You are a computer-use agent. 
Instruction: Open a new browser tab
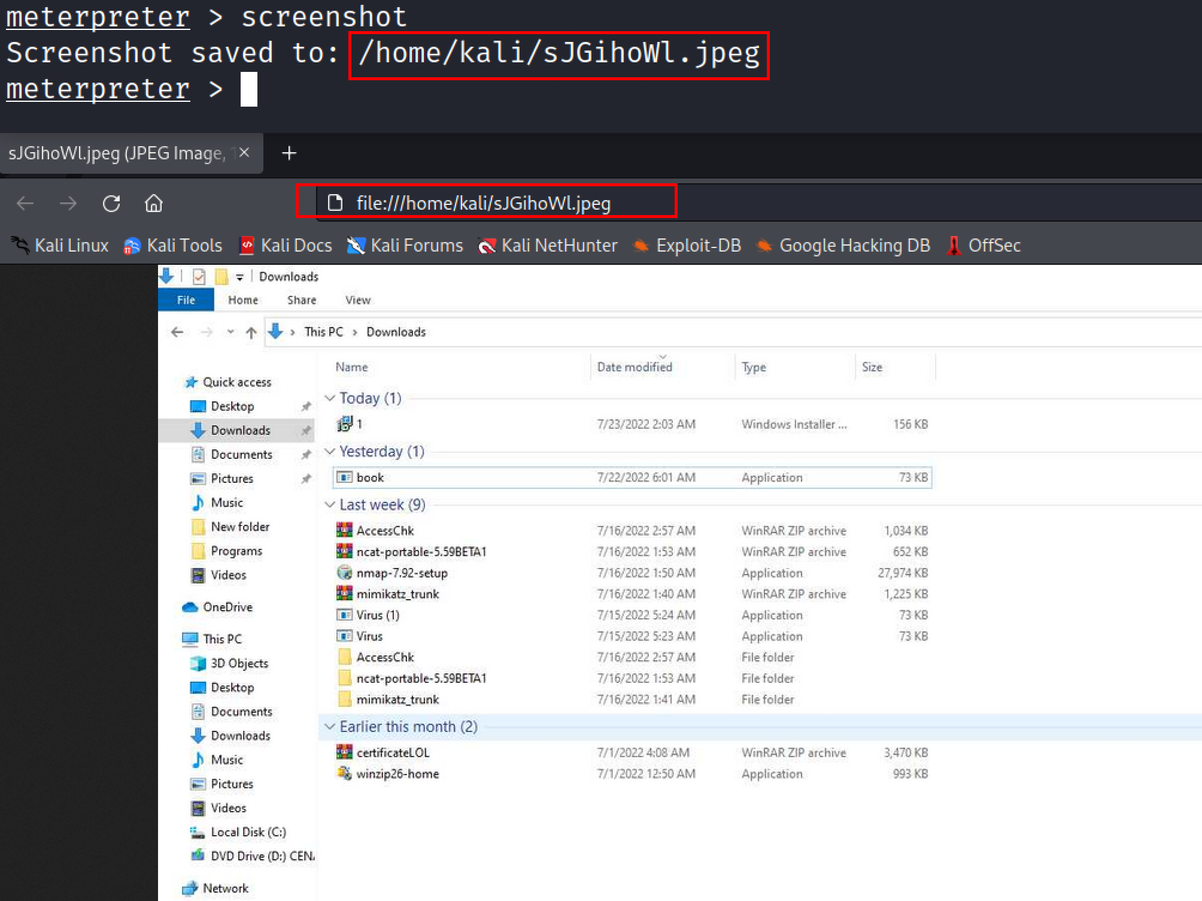click(x=289, y=153)
